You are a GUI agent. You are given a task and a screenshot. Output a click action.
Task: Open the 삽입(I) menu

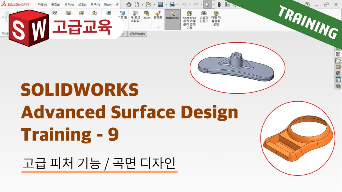coord(82,5)
